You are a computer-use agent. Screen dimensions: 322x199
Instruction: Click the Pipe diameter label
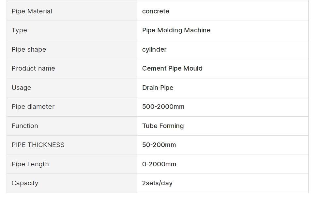pos(33,107)
